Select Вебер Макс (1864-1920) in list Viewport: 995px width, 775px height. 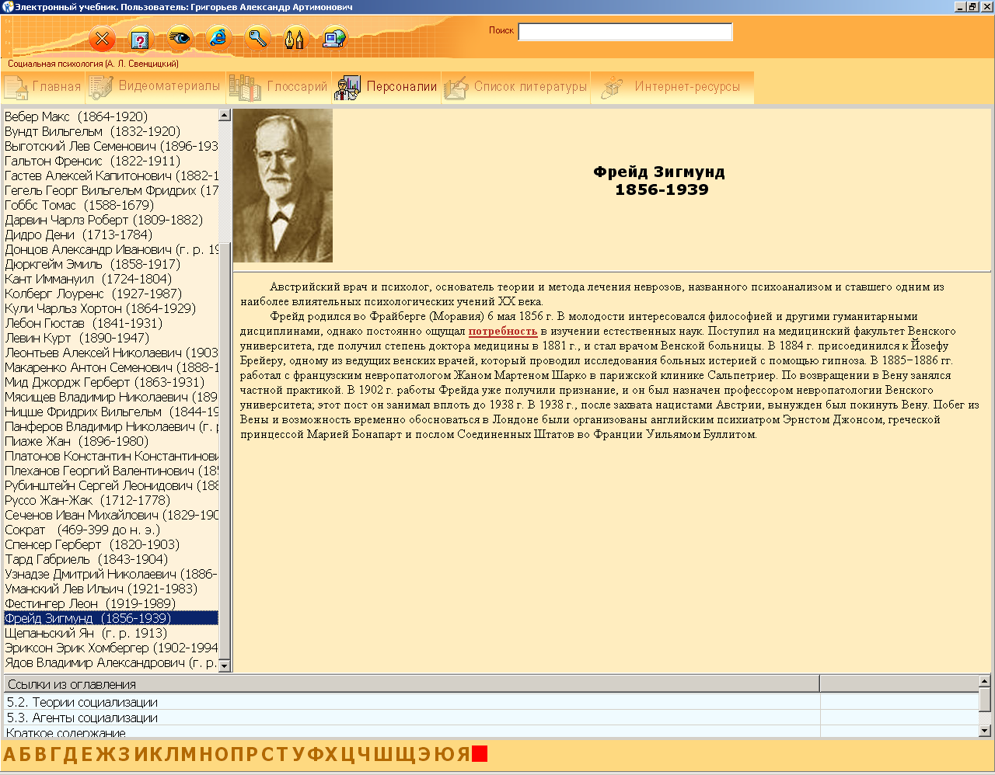tap(111, 116)
